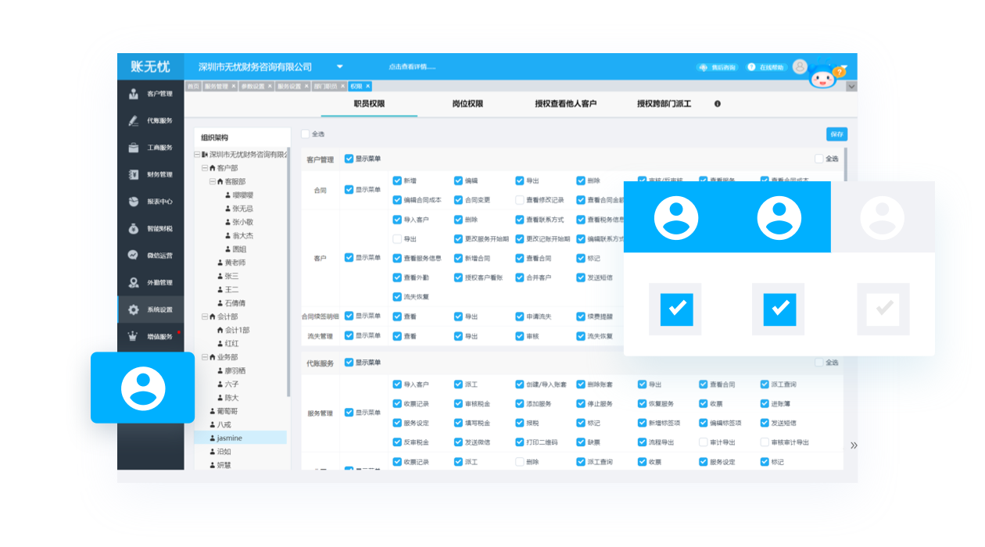
Task: Select 会计1部 in the tree
Action: (x=232, y=331)
